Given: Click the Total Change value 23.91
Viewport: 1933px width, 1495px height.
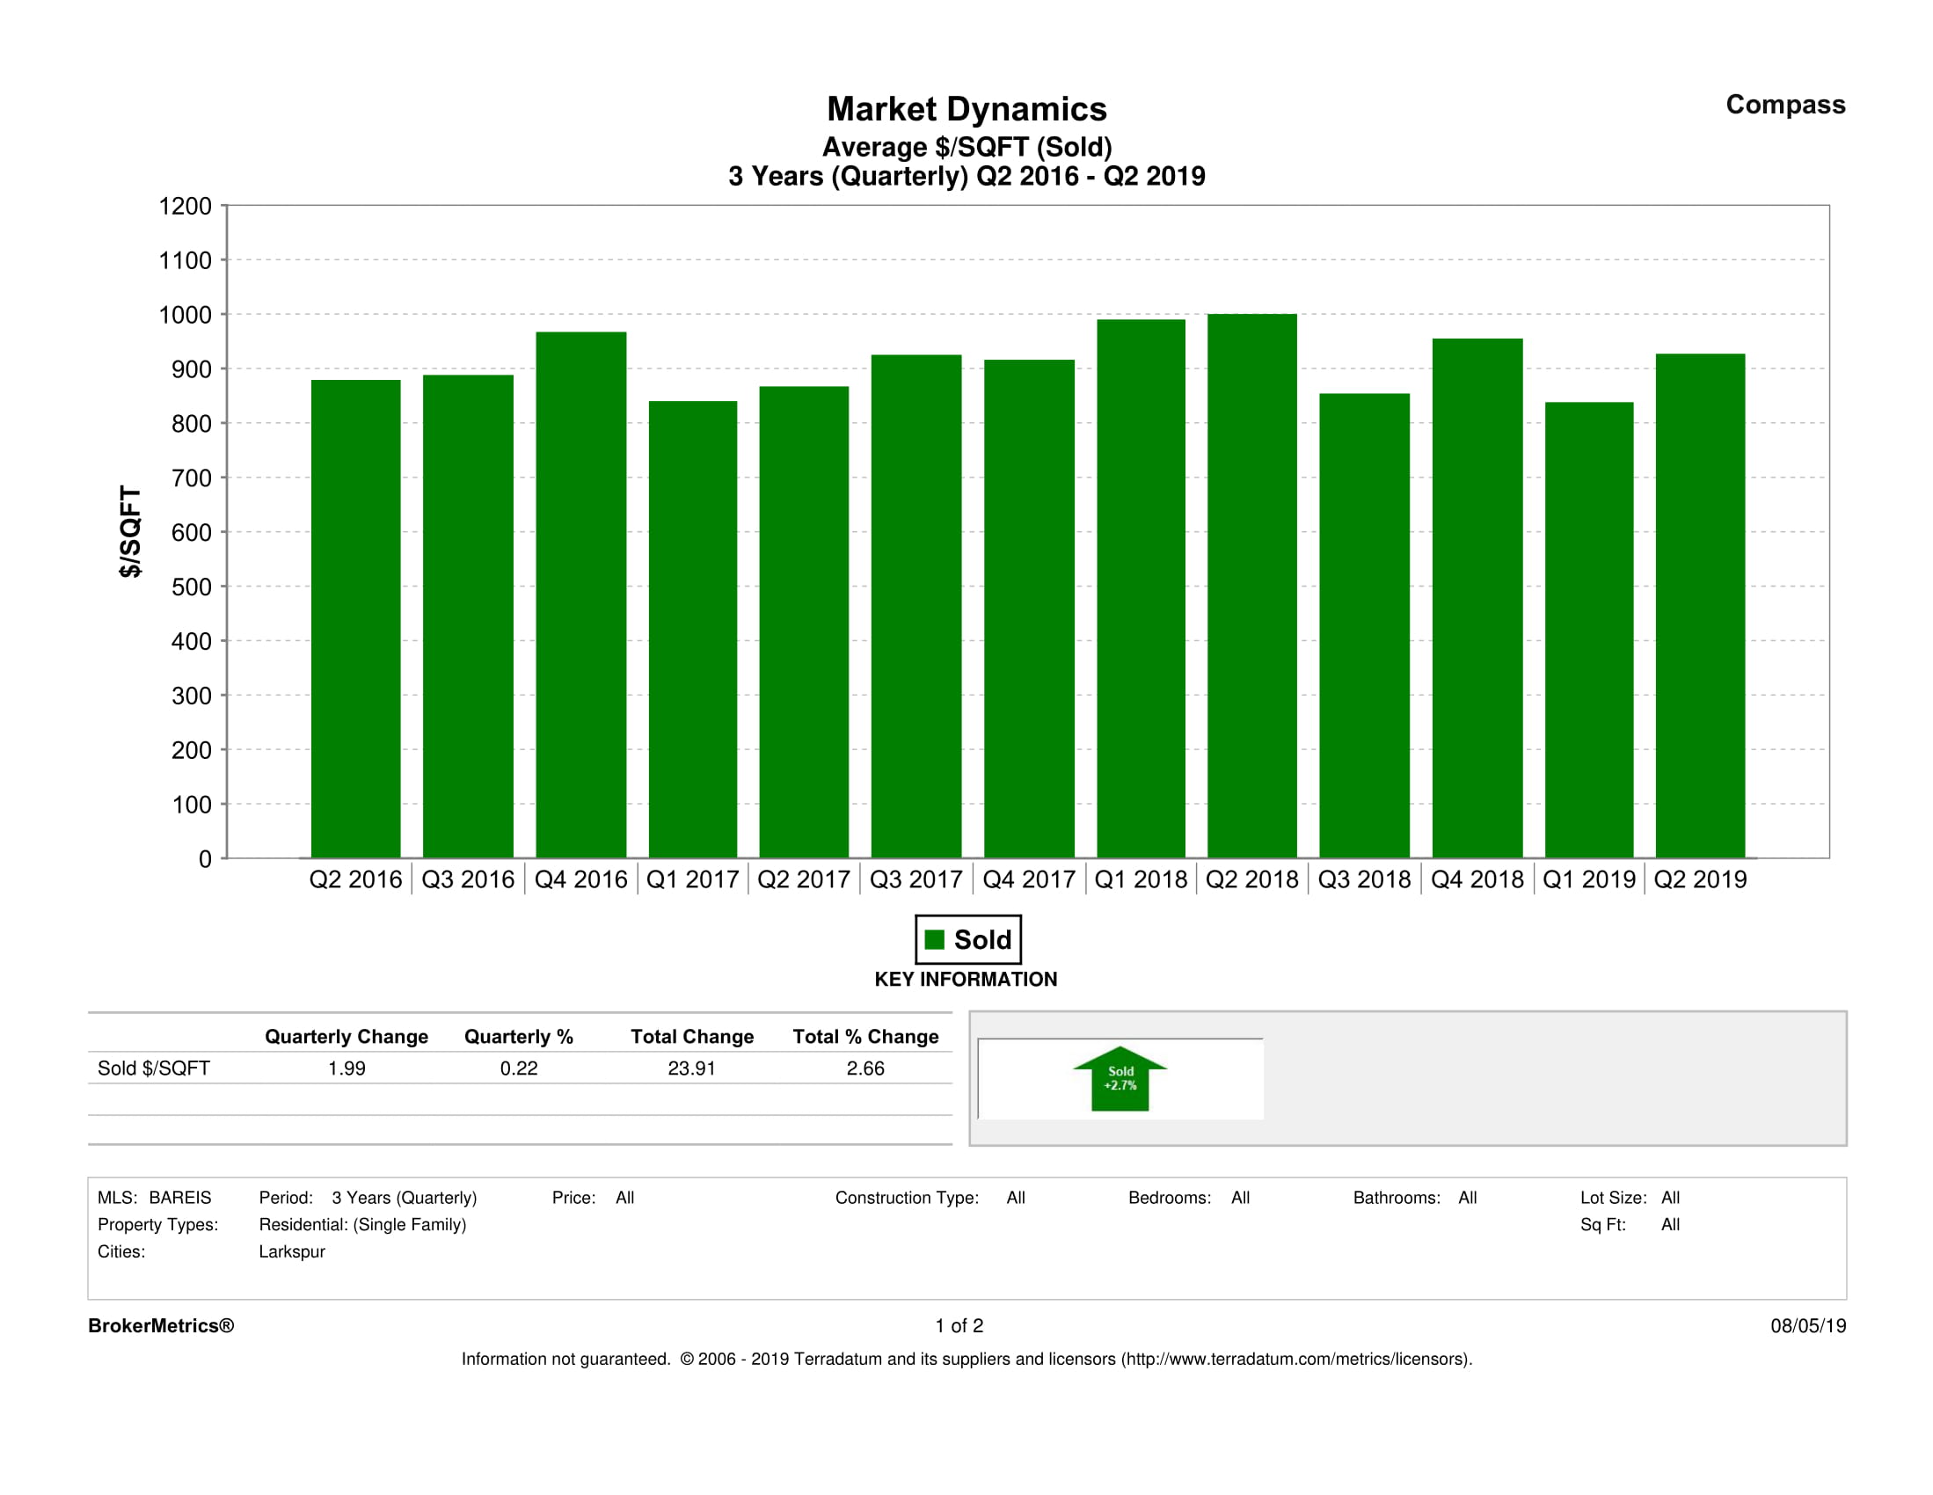Looking at the screenshot, I should pyautogui.click(x=691, y=1068).
